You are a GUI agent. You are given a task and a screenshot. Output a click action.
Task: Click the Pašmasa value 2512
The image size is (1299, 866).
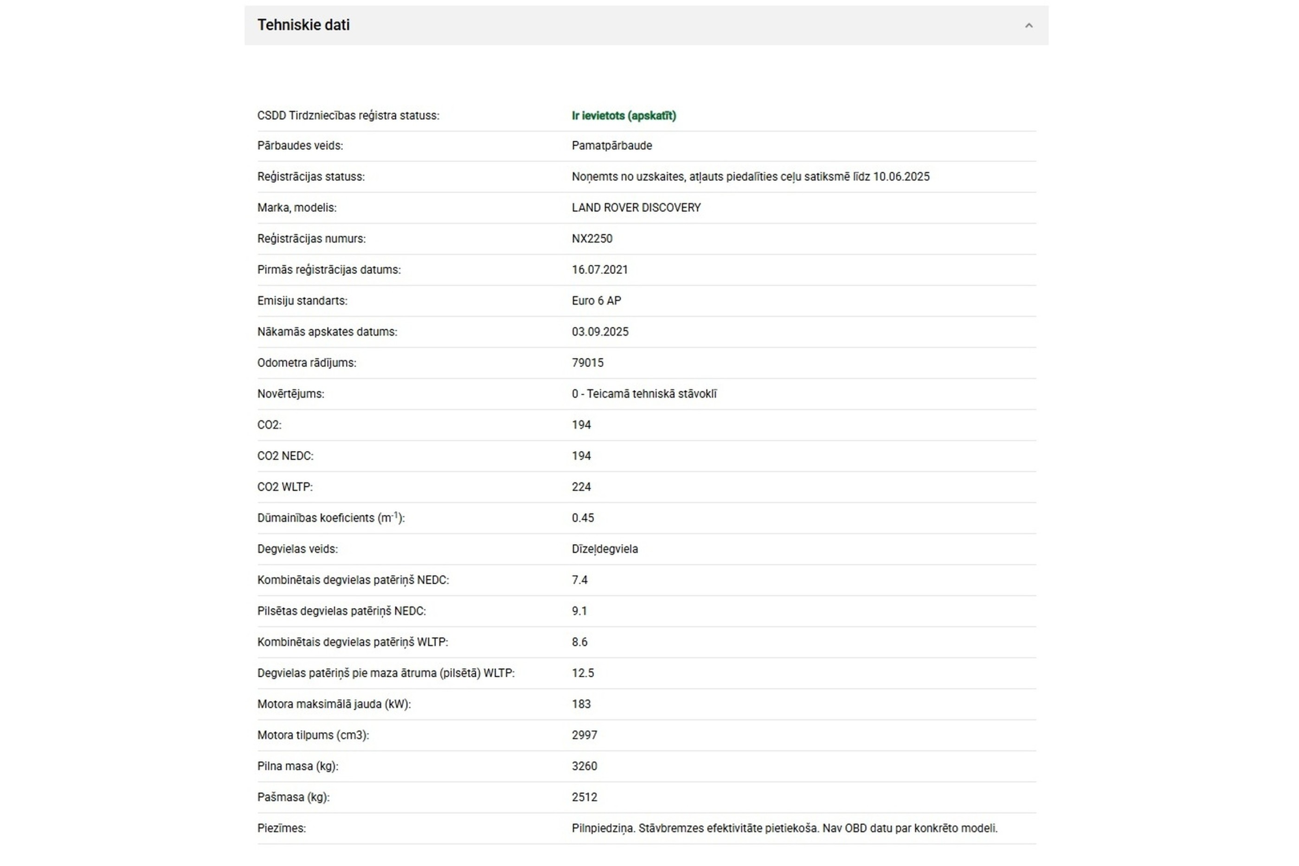(x=585, y=797)
